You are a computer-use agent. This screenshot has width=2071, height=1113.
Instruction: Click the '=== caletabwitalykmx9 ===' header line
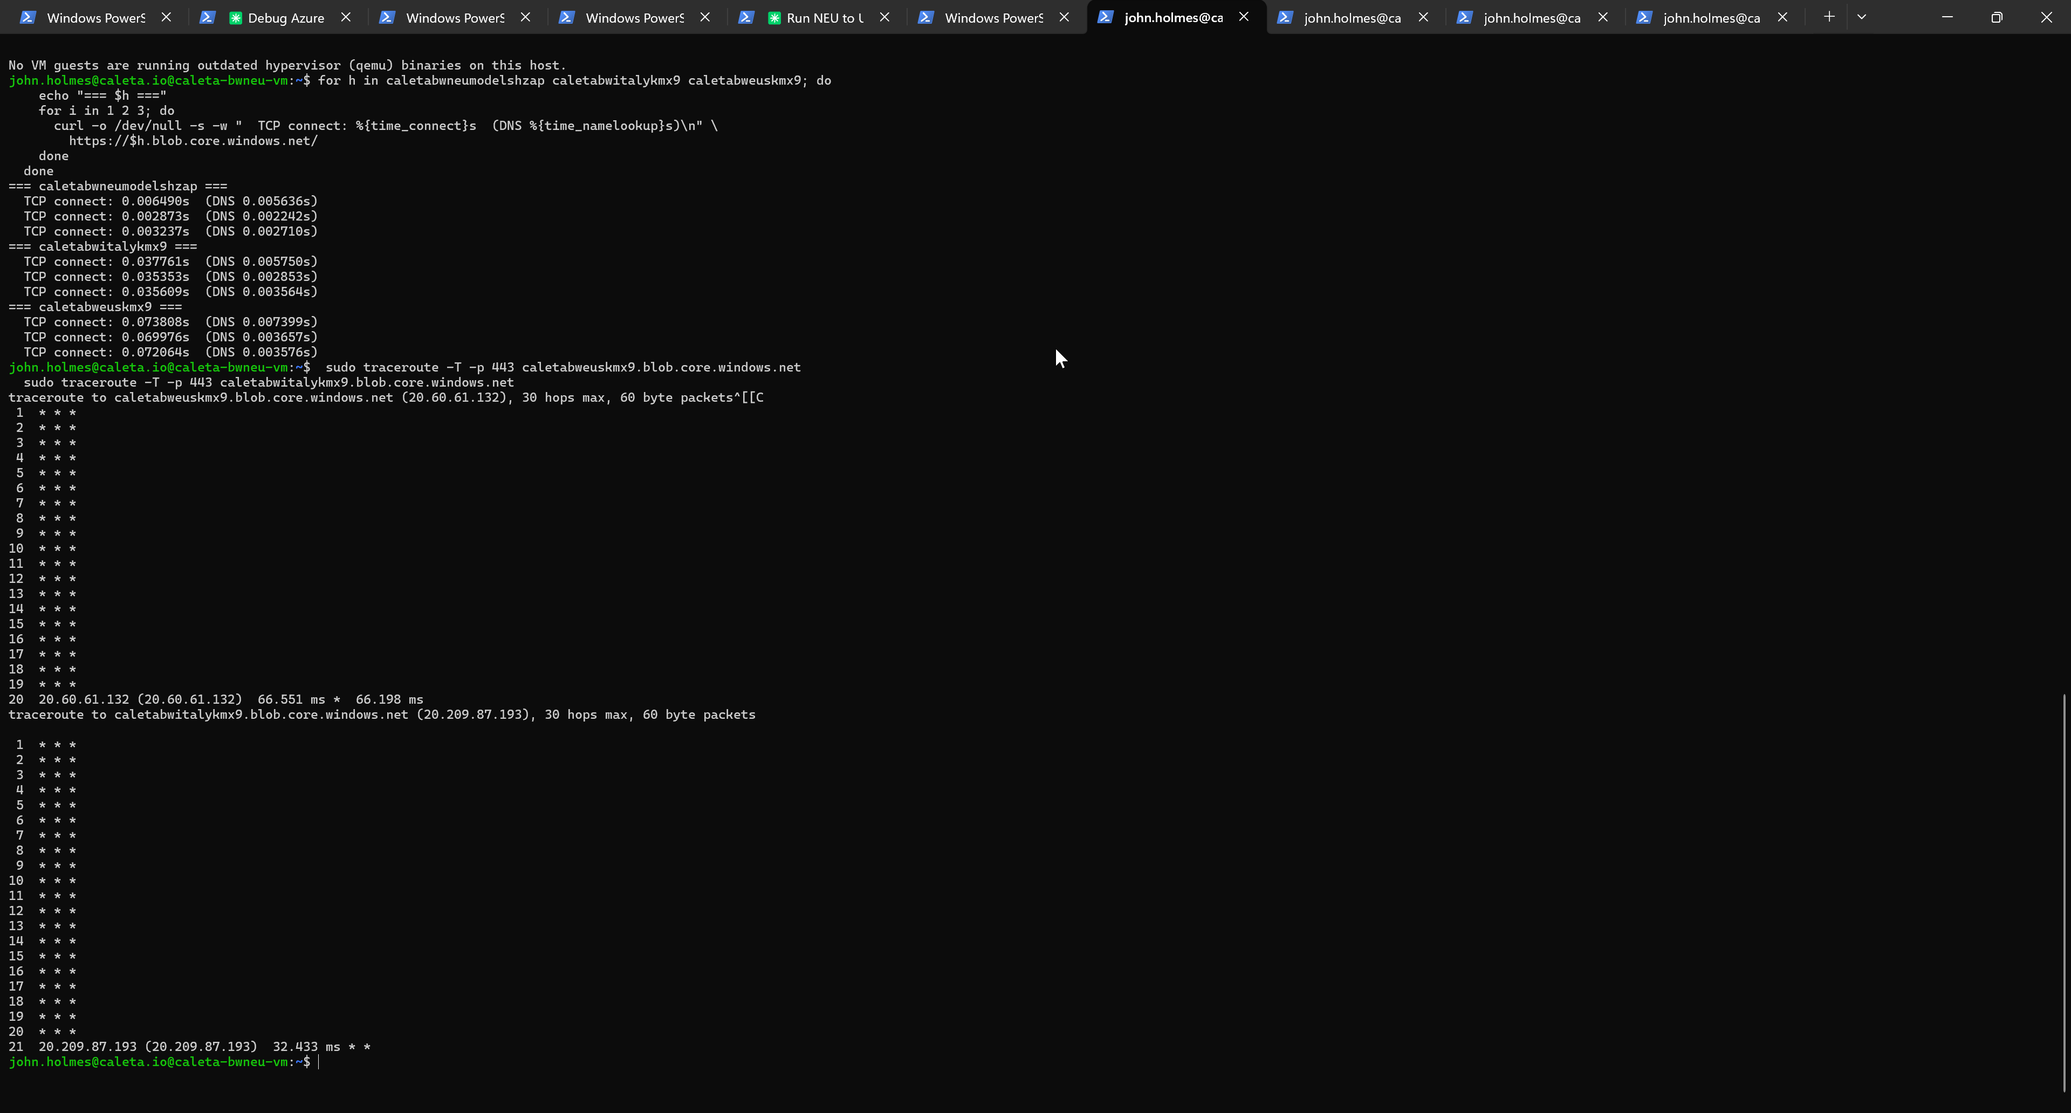(x=102, y=246)
